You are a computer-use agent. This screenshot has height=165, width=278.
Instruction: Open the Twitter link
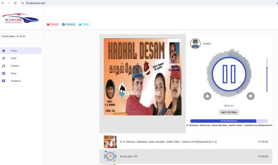[x=84, y=24]
